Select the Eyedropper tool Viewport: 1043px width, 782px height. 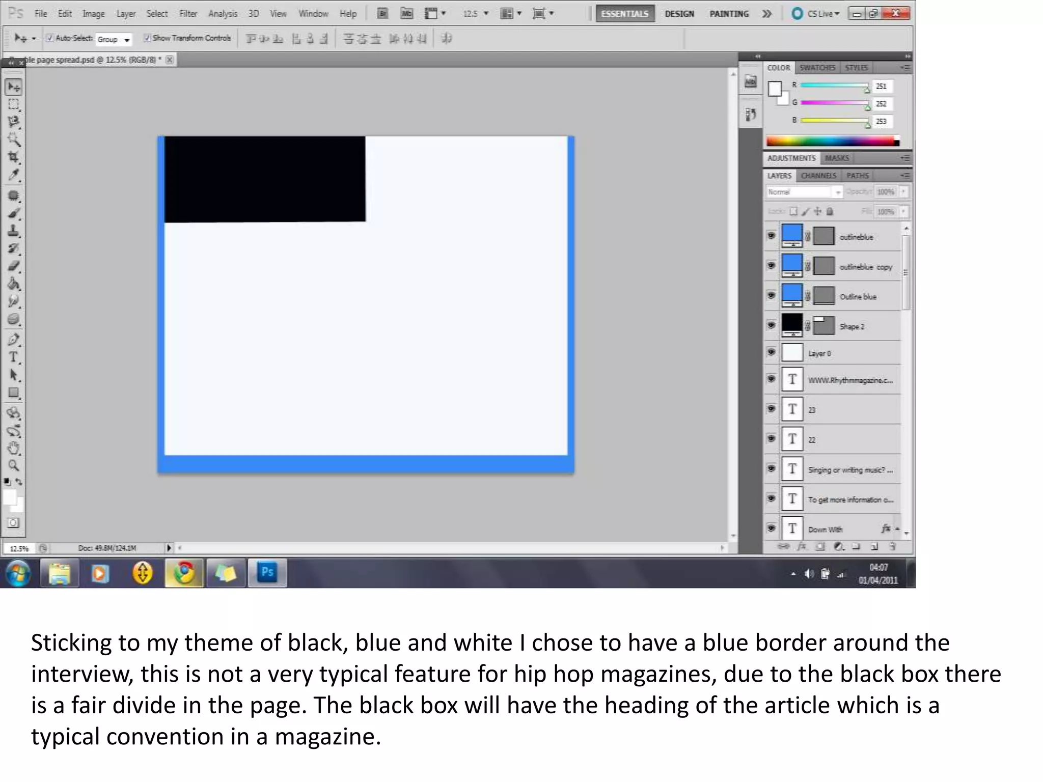point(14,175)
